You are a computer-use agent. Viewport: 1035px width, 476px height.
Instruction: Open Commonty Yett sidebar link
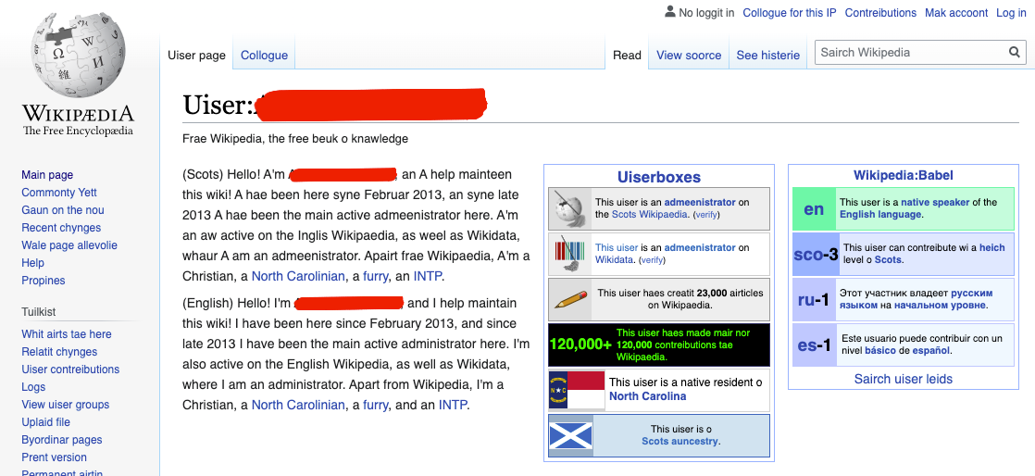tap(59, 192)
